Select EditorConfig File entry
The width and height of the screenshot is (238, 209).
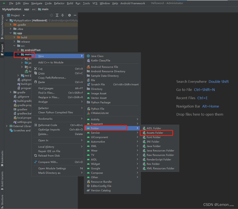coord(112,186)
